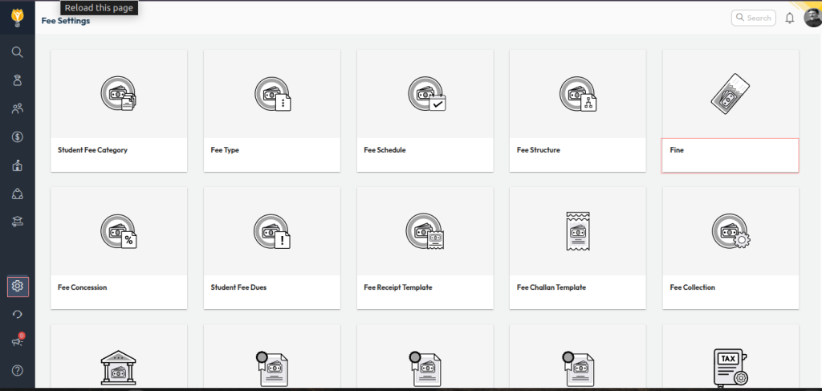
Task: Open the megaphone announcements icon
Action: pos(17,341)
